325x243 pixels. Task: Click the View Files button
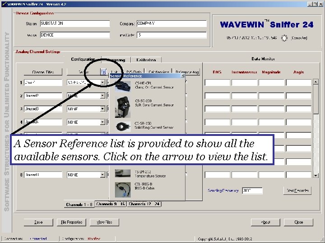[x=104, y=222]
